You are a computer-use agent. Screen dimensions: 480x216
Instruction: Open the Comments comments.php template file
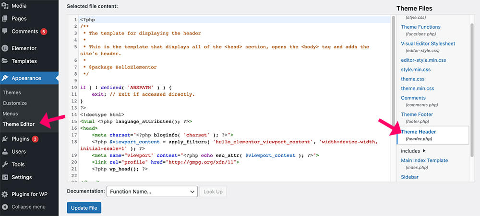point(413,98)
